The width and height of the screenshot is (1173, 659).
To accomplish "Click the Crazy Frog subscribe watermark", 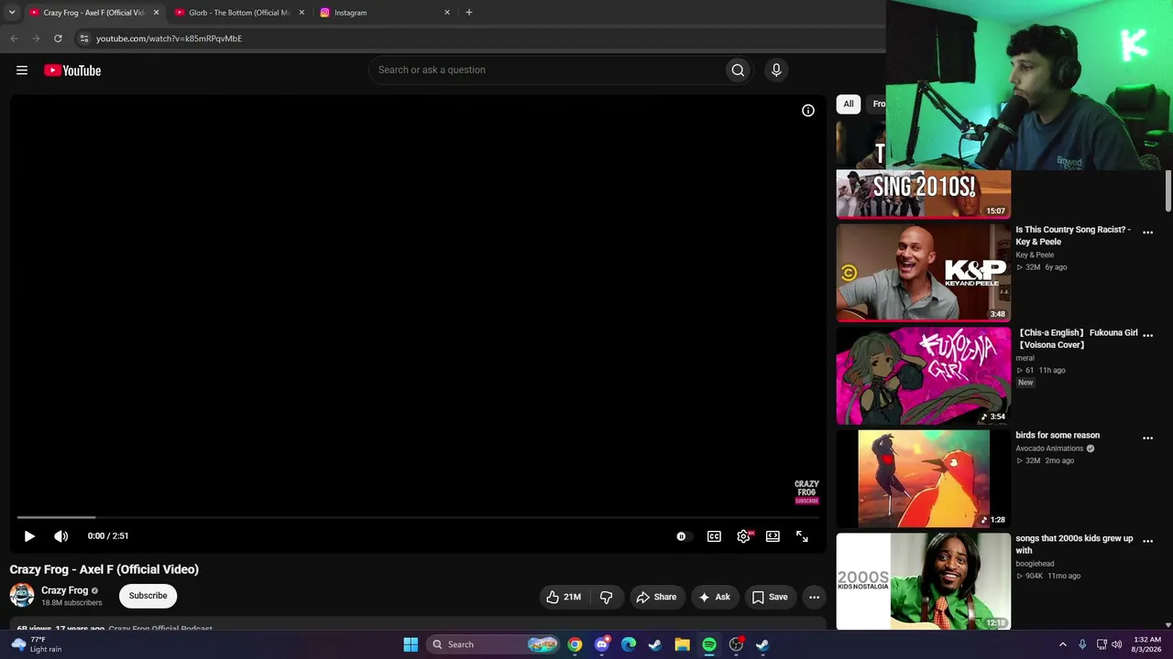I will (806, 492).
